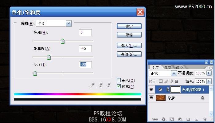Image resolution: width=215 pixels, height=123 pixels.
Task: Click the lock position move icon
Action: pos(171,81)
